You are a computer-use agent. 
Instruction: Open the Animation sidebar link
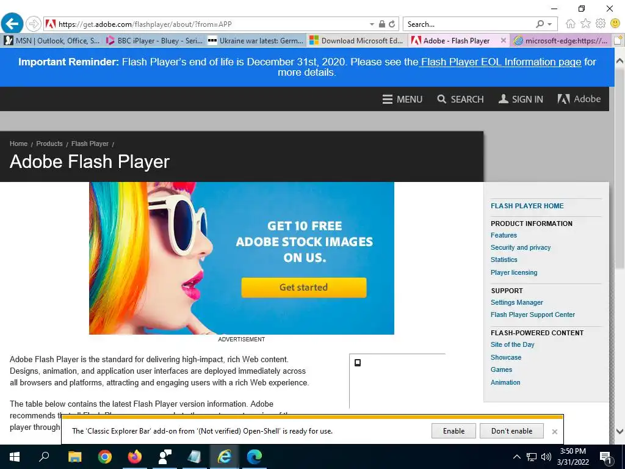pos(505,382)
